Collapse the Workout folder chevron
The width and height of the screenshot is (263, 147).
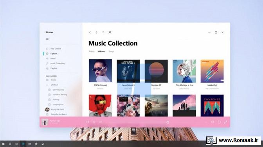click(x=47, y=85)
